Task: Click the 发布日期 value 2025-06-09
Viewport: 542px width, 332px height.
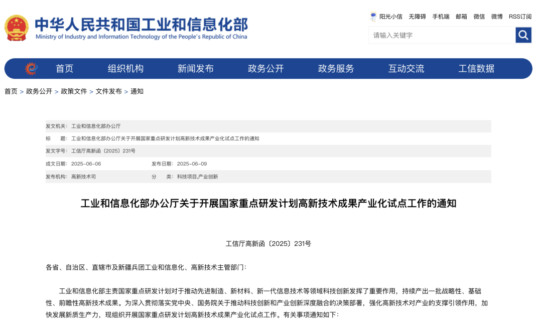Action: pyautogui.click(x=192, y=164)
